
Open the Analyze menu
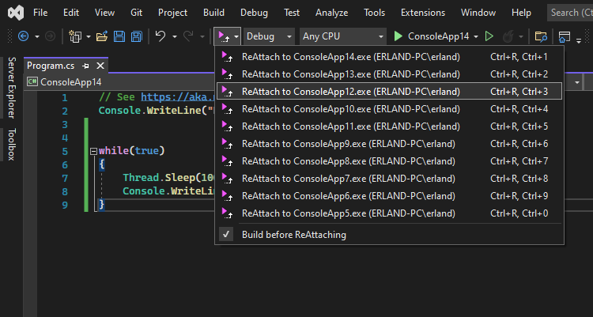[331, 13]
